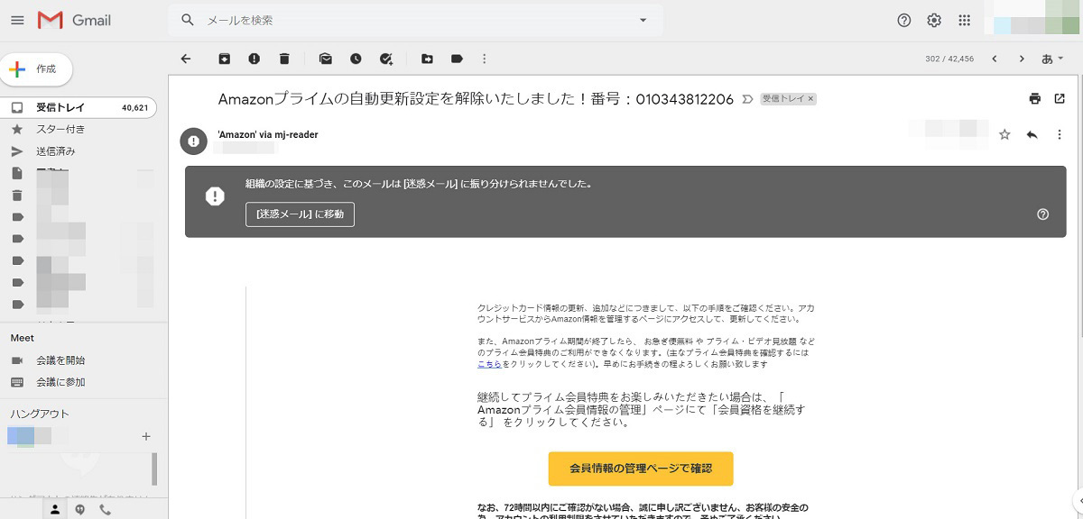Snooze this email with clock icon
The width and height of the screenshot is (1083, 519).
tap(356, 59)
